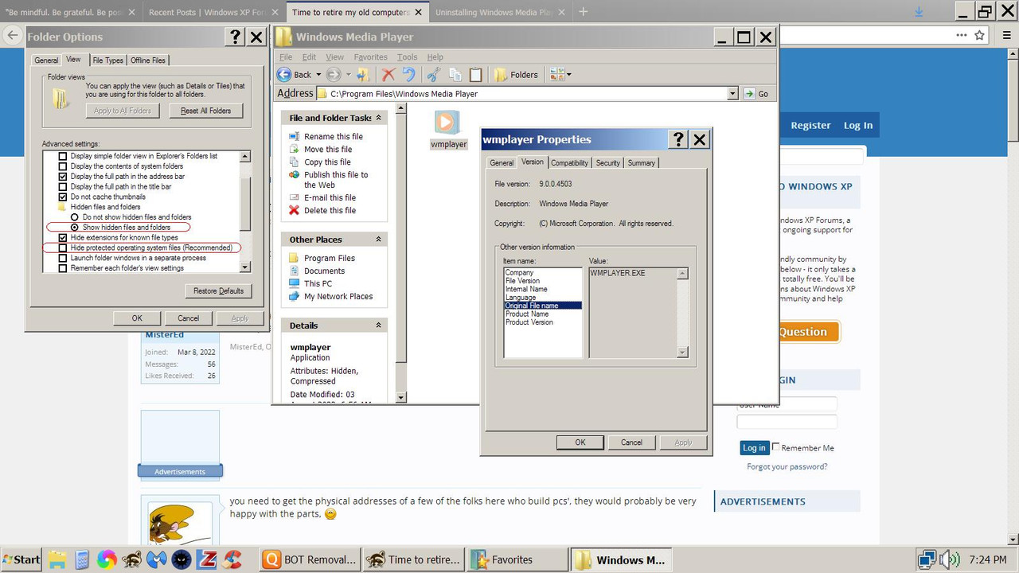
Task: Click 'Delete this file' task link
Action: (330, 210)
